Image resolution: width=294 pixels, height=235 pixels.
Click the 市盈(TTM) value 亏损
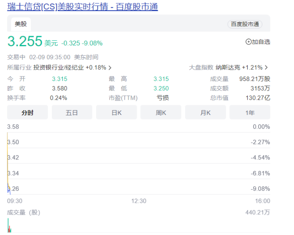[x=163, y=98]
